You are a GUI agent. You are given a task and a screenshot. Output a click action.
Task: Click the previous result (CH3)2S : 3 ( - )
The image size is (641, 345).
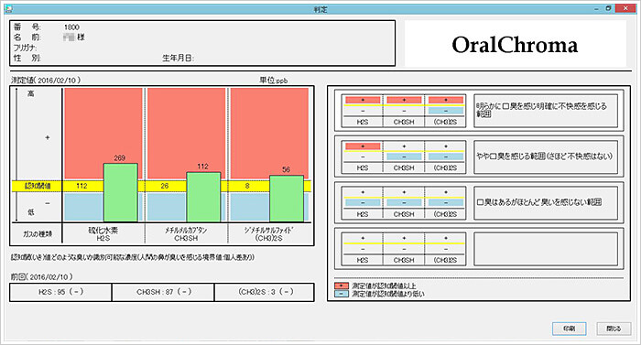point(265,292)
